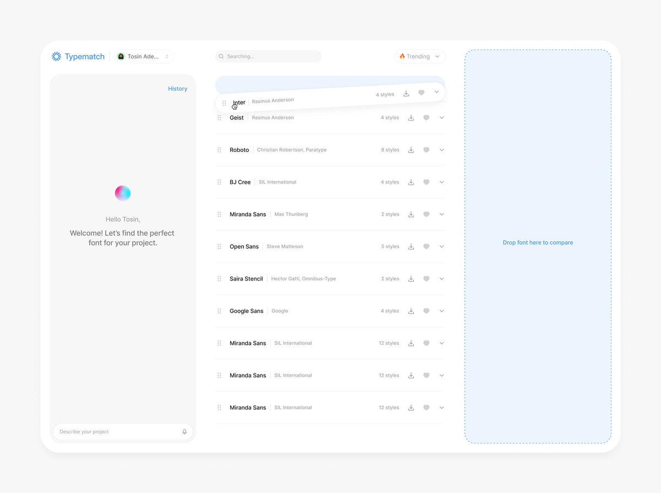Viewport: 661px width, 493px height.
Task: Click the gradient assistant orb
Action: click(x=123, y=193)
